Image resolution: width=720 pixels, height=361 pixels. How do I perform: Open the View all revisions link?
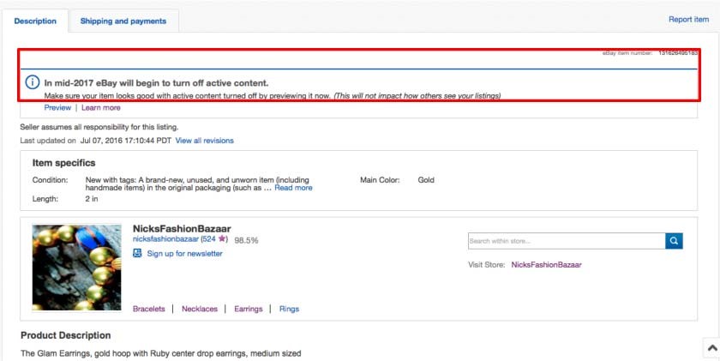(x=204, y=141)
